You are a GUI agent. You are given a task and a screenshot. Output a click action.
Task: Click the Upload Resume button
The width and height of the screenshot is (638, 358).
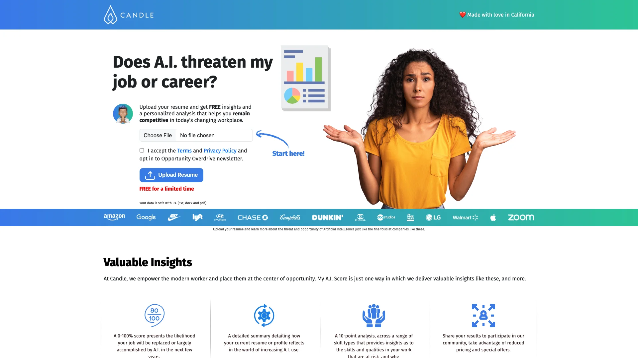tap(171, 175)
